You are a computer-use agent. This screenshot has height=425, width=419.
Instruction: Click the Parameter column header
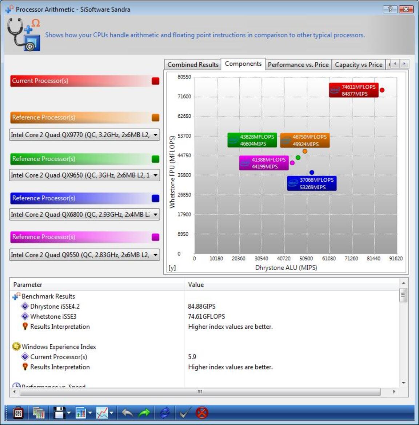pyautogui.click(x=97, y=284)
